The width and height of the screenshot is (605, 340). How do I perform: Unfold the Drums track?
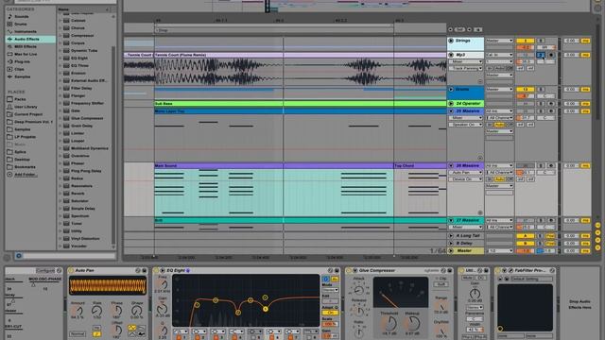(x=451, y=89)
